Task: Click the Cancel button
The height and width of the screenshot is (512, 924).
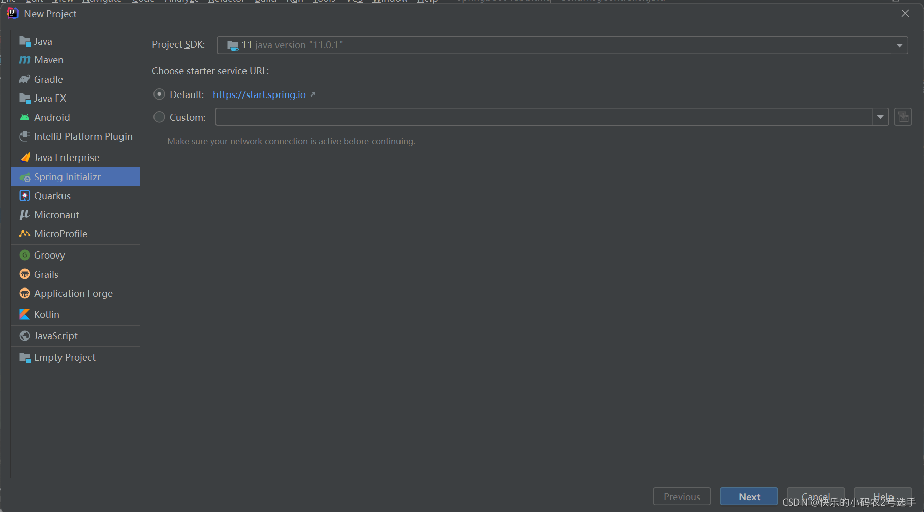Action: [x=816, y=496]
